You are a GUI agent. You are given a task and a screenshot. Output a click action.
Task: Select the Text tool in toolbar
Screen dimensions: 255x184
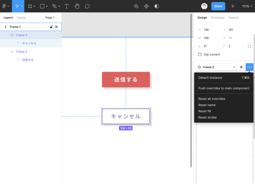click(x=67, y=6)
